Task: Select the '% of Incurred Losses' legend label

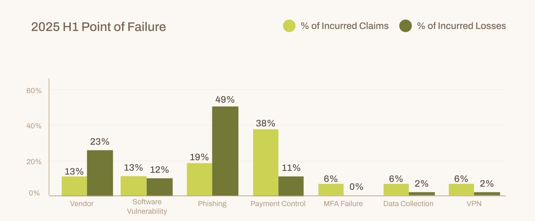Action: (461, 26)
